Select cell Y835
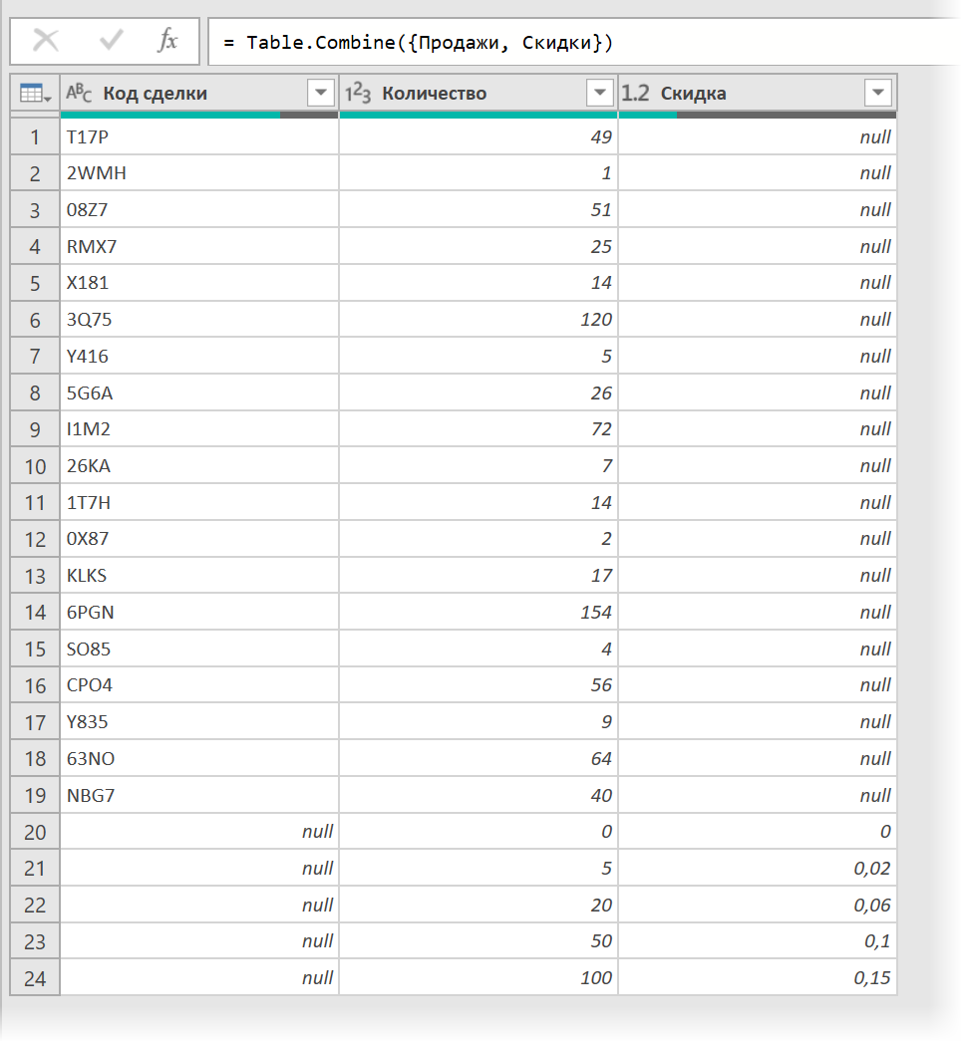The height and width of the screenshot is (1042, 962). coord(199,721)
